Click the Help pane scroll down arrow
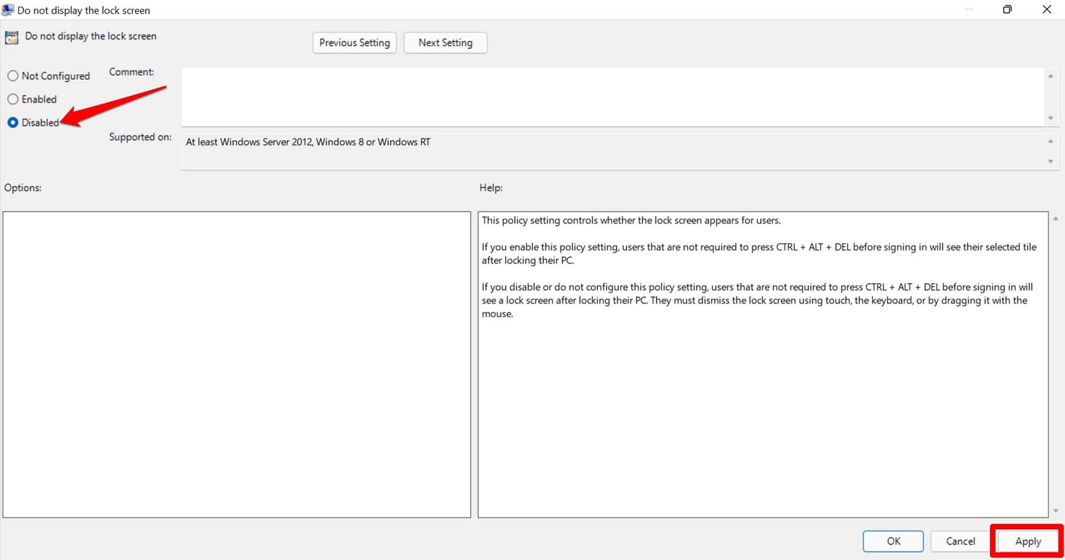The width and height of the screenshot is (1065, 560). [x=1056, y=511]
